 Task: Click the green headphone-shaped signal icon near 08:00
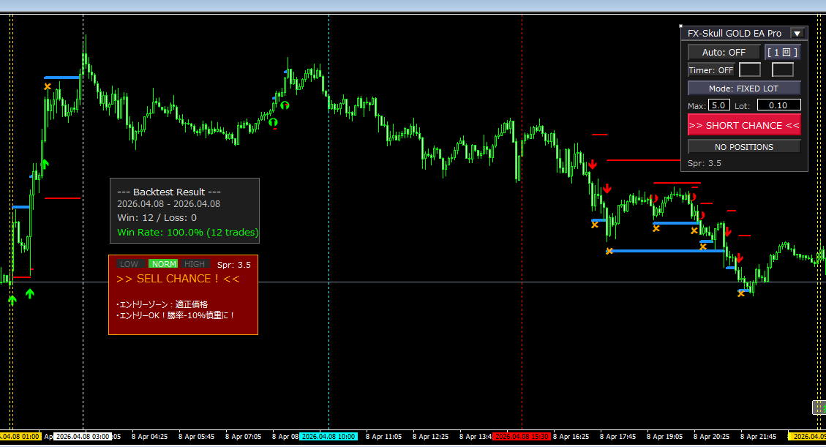click(285, 105)
